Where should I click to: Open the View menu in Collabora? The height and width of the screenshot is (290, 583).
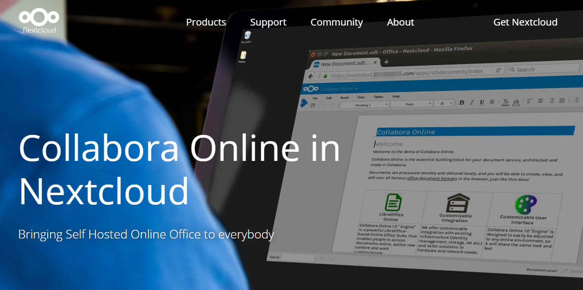pos(361,97)
